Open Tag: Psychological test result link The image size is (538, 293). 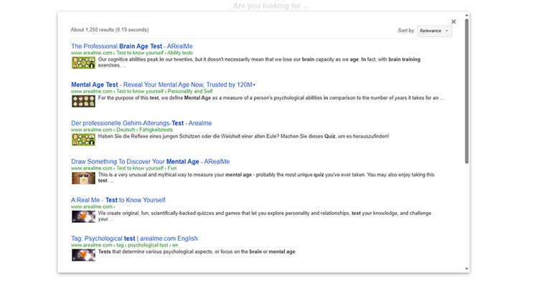coord(134,238)
